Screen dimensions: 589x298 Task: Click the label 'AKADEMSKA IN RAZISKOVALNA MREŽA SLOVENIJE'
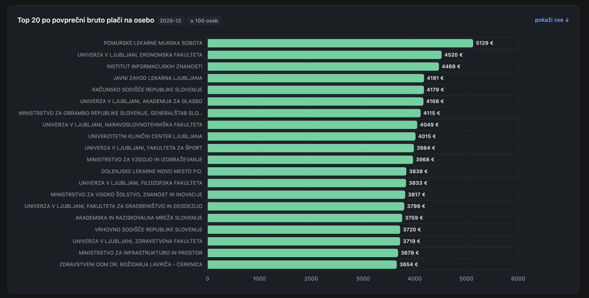[x=139, y=218]
